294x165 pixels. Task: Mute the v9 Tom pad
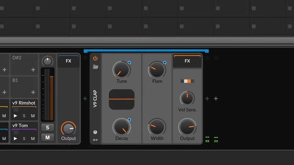point(33,138)
